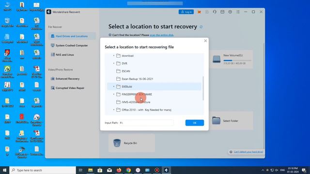The image size is (310, 174).
Task: Select the download folder row
Action: pos(154,56)
